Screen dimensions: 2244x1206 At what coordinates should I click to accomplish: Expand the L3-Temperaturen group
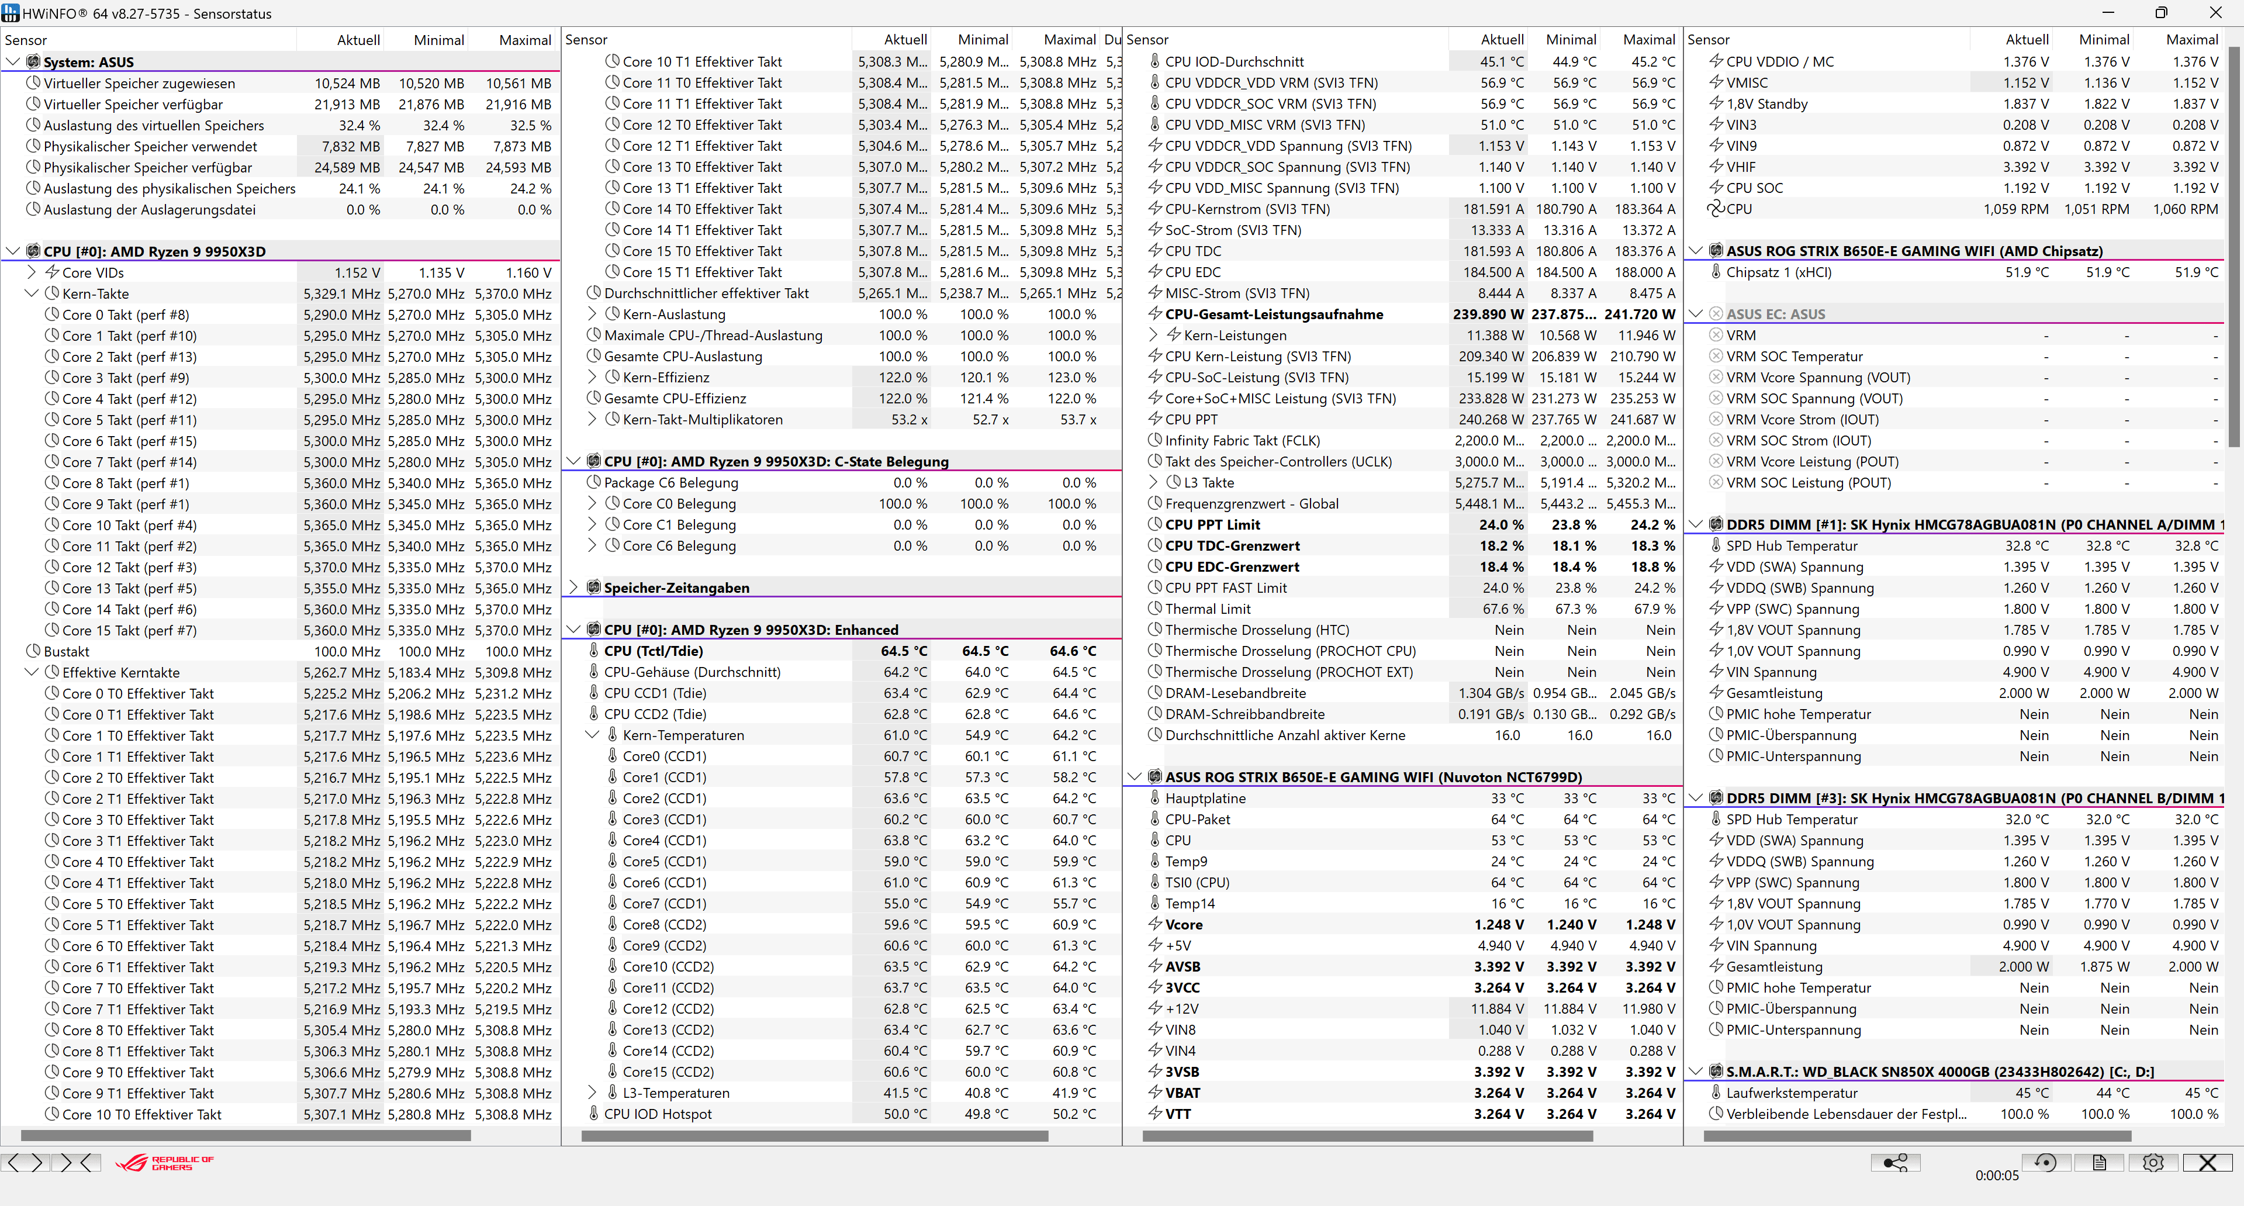pyautogui.click(x=592, y=1093)
